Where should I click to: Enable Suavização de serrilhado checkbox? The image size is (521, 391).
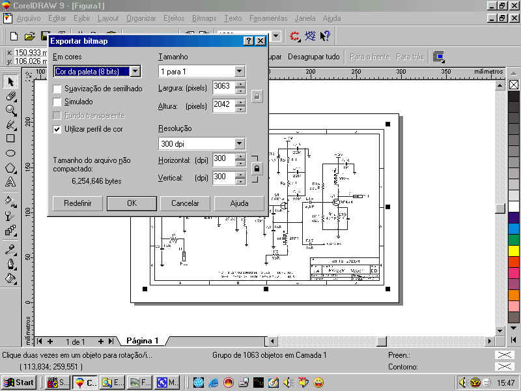[x=58, y=89]
